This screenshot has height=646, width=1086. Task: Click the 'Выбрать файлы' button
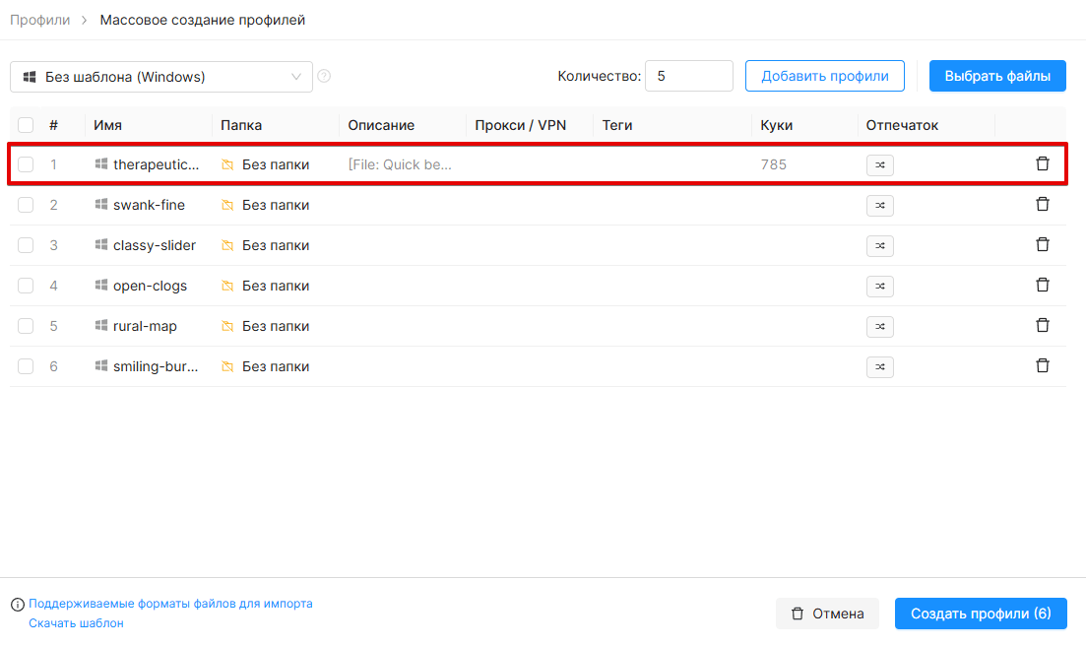coord(997,76)
